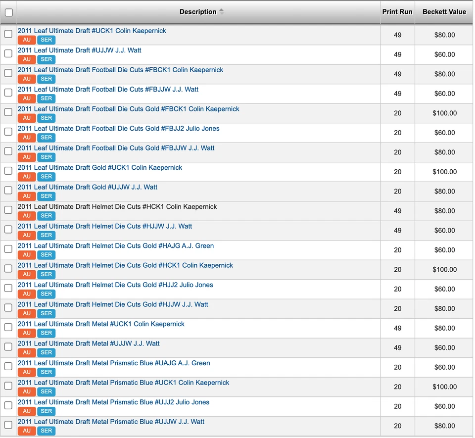
Task: Open Football Die Cuts #FBCK1 Colin Kaepernick link
Action: pyautogui.click(x=120, y=70)
